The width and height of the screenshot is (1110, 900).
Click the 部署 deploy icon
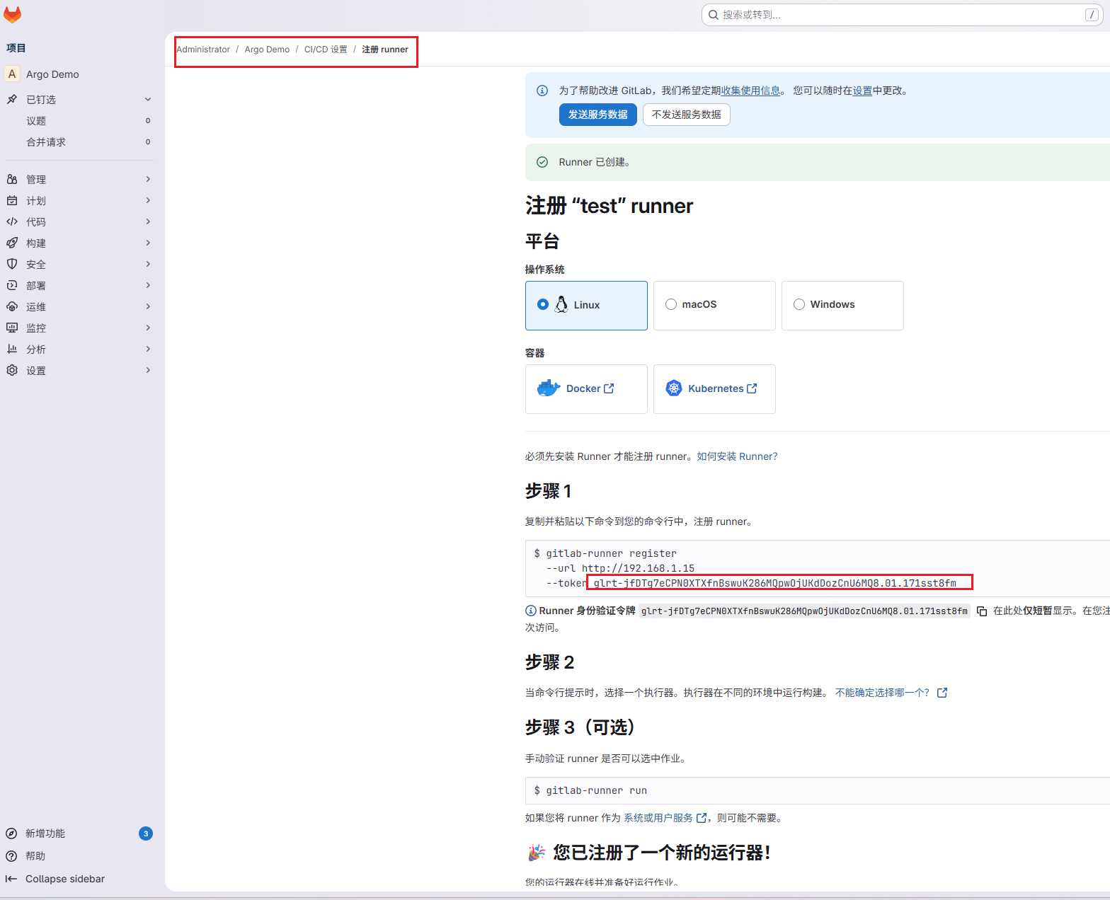pos(12,285)
